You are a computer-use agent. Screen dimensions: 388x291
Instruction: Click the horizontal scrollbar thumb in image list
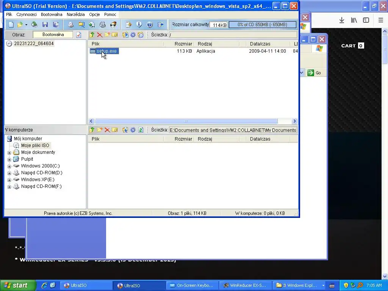click(186, 121)
